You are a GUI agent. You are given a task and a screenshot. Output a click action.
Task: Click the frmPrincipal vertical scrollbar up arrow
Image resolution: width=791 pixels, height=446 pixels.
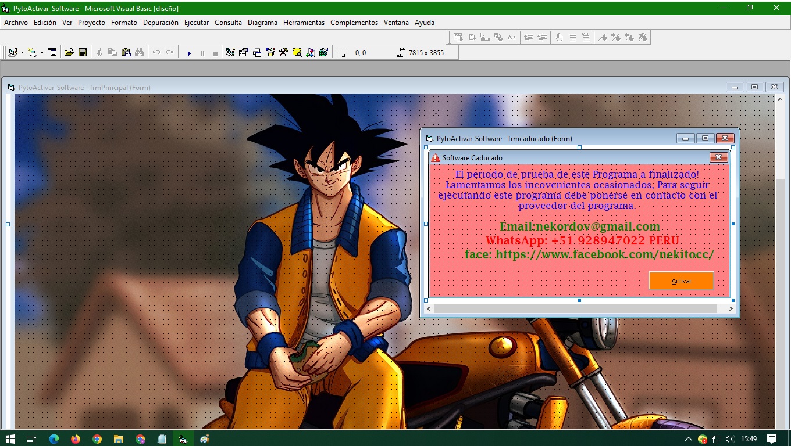coord(780,100)
